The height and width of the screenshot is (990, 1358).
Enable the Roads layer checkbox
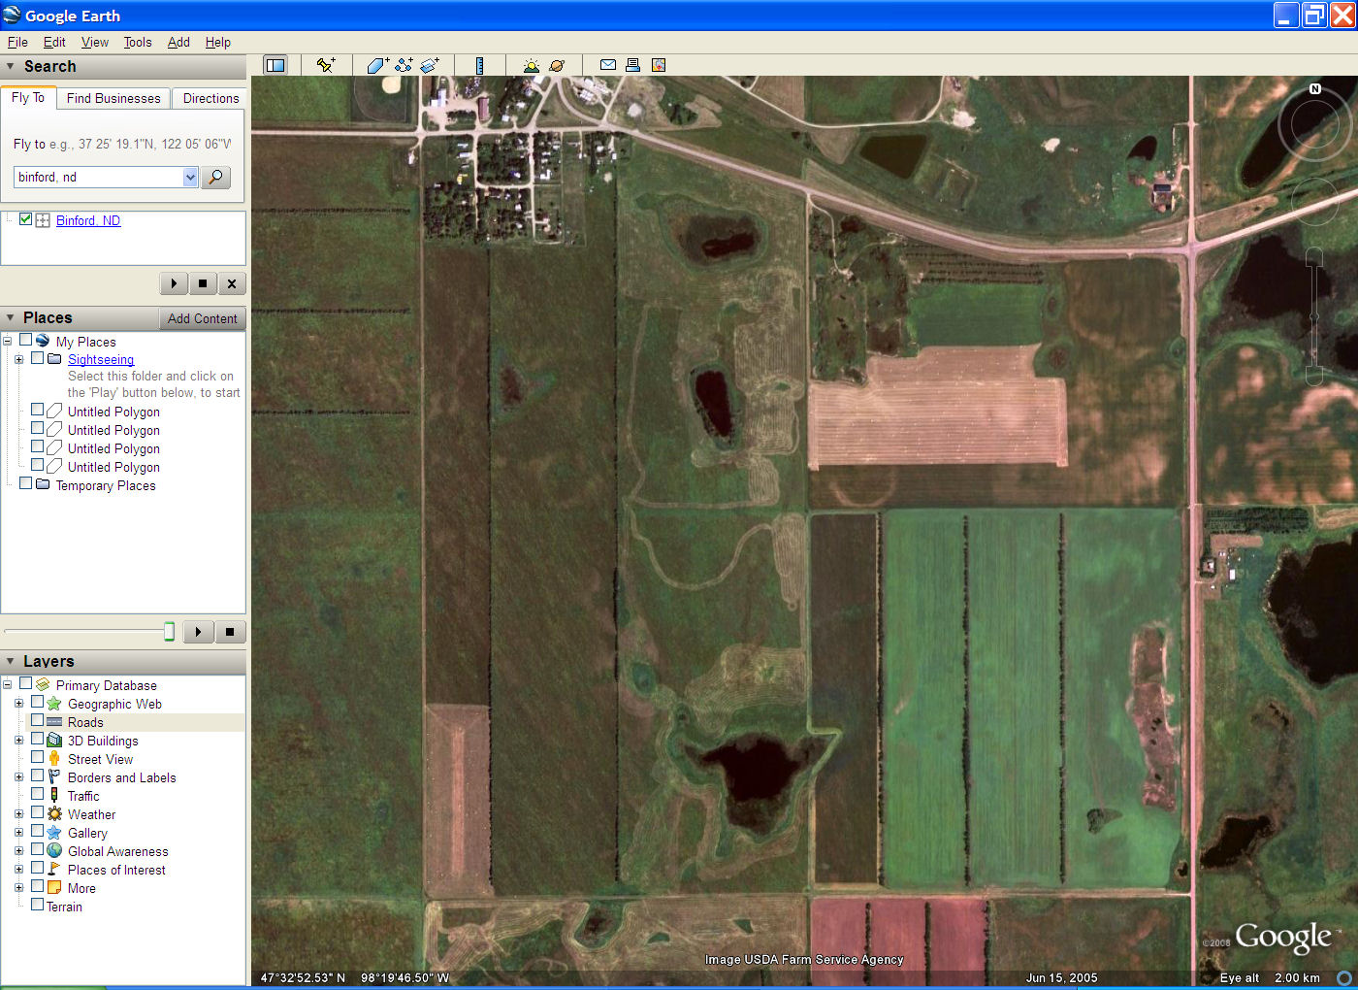click(37, 721)
